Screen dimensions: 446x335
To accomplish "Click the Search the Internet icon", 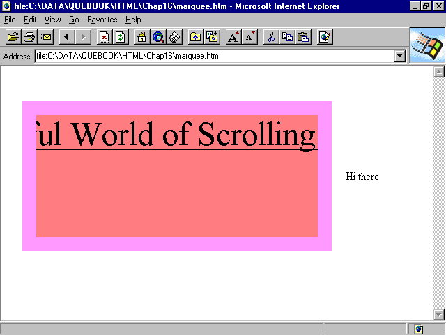I will pyautogui.click(x=158, y=37).
